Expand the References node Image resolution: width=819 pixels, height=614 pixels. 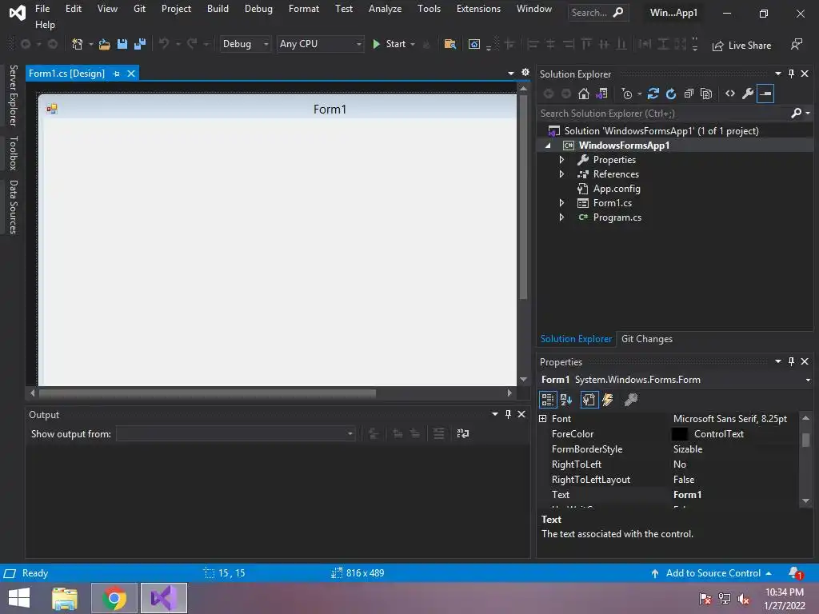tap(561, 174)
